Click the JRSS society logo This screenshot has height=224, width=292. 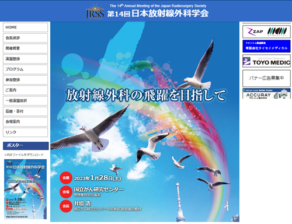95,12
